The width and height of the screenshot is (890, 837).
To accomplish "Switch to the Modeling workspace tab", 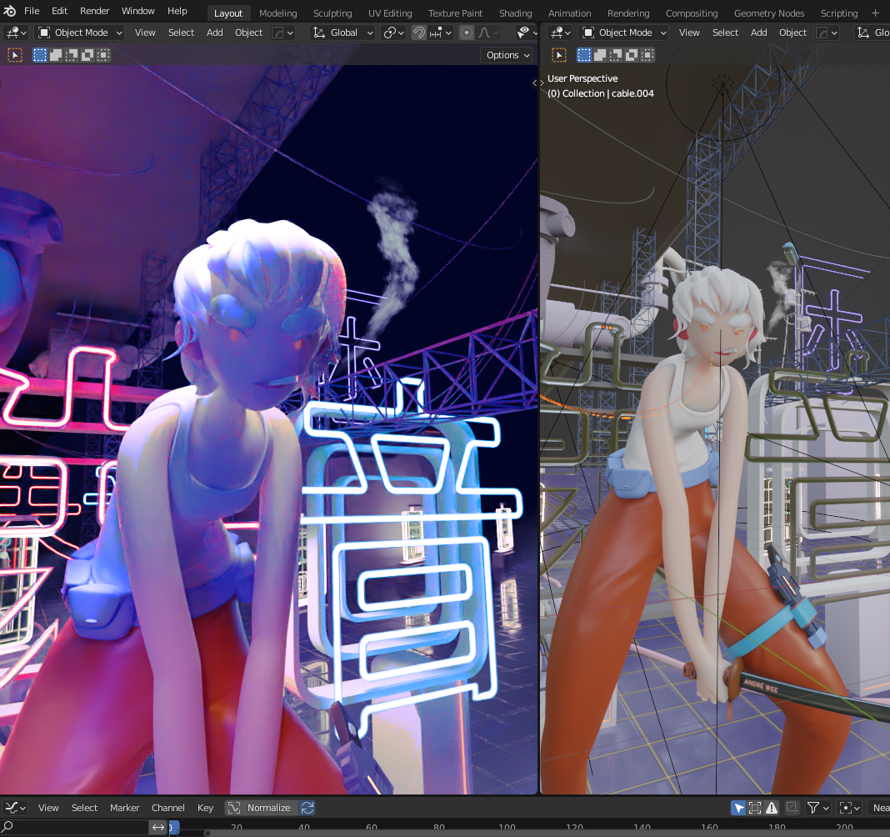I will [278, 13].
